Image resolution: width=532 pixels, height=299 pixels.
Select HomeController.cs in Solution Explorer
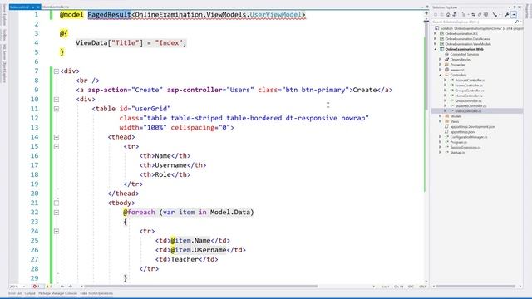coord(468,96)
